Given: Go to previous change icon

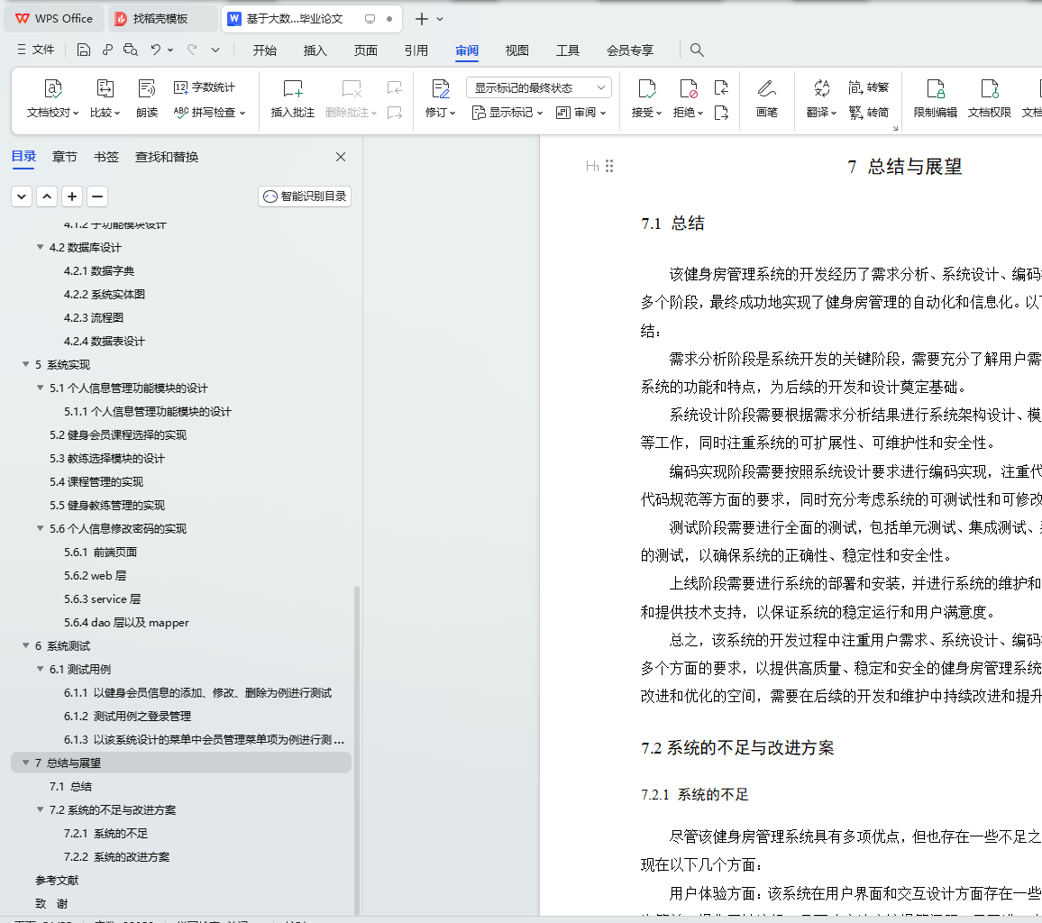Looking at the screenshot, I should (721, 87).
